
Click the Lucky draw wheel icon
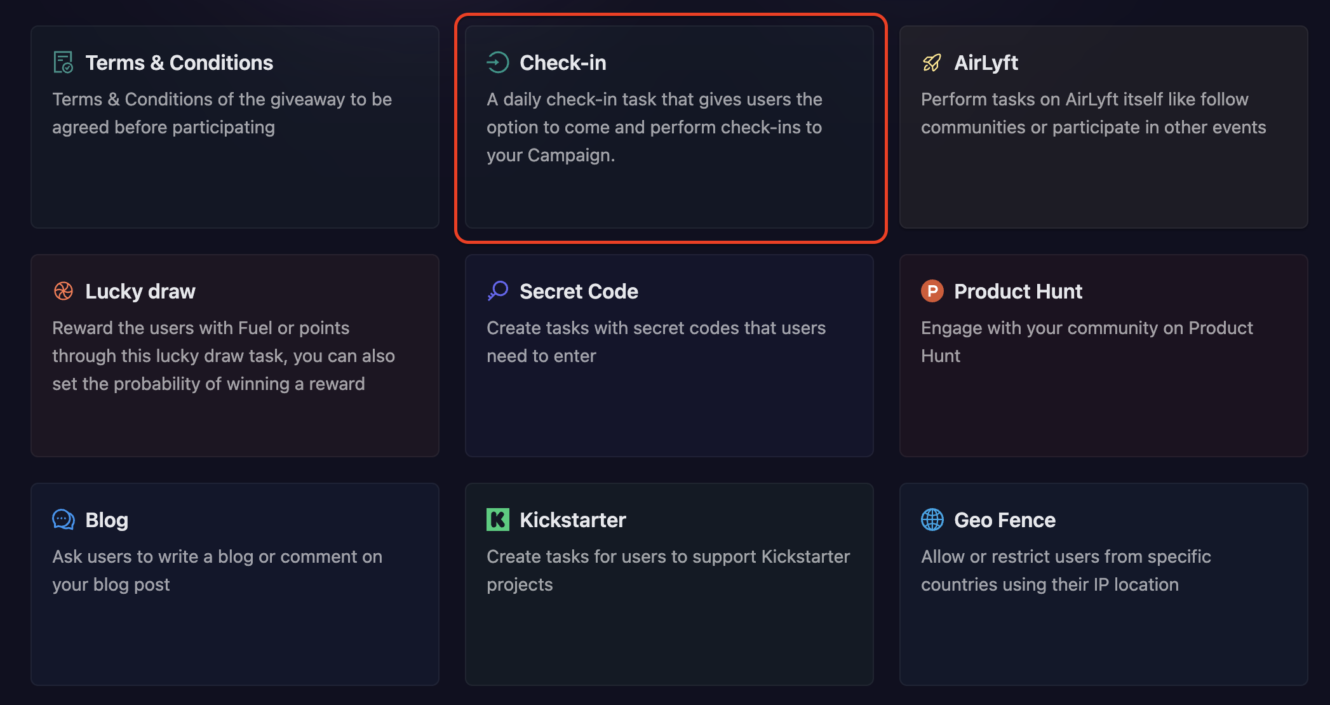click(62, 291)
